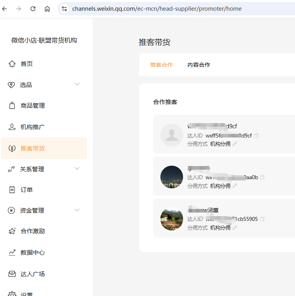Edit 分佣方式 for promoter ending 1cb55905
The height and width of the screenshot is (296, 295).
[x=235, y=228]
